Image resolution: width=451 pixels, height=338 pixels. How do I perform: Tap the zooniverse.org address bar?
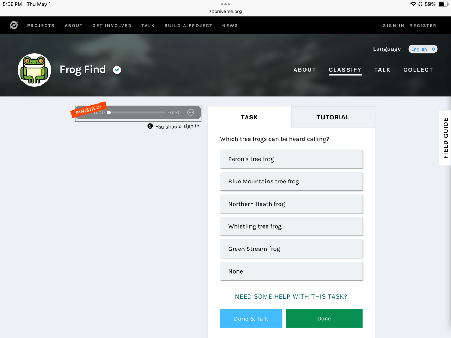point(225,11)
